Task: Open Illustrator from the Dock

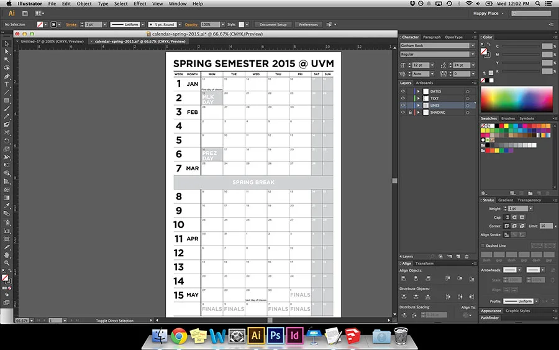Action: (x=256, y=335)
